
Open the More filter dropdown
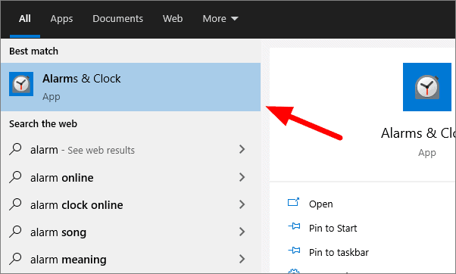point(220,19)
